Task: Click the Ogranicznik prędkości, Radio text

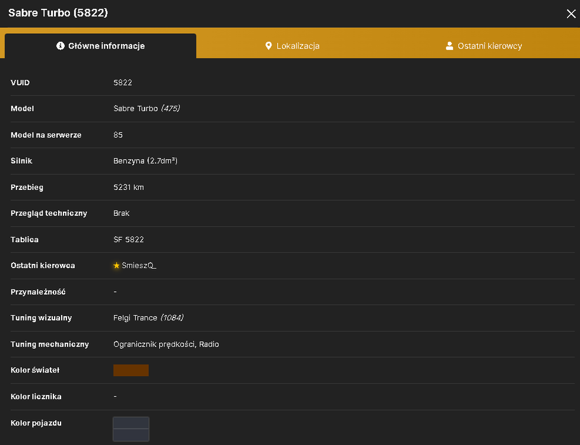Action: click(166, 344)
